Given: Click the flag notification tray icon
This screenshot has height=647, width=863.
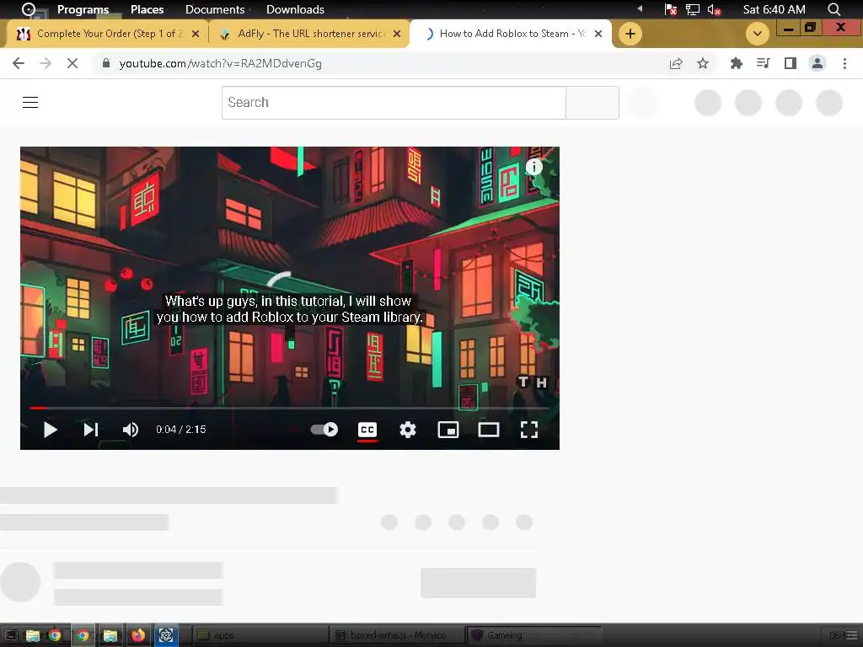Looking at the screenshot, I should 670,9.
